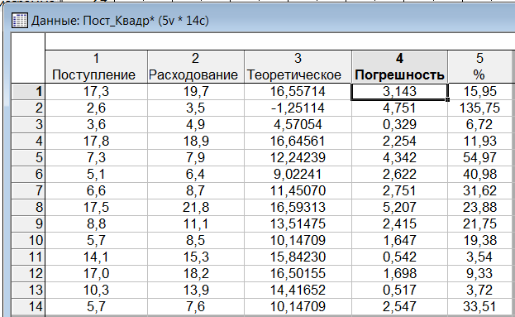Click cell with value 0,329
Screen dimensions: 515x317
click(399, 125)
